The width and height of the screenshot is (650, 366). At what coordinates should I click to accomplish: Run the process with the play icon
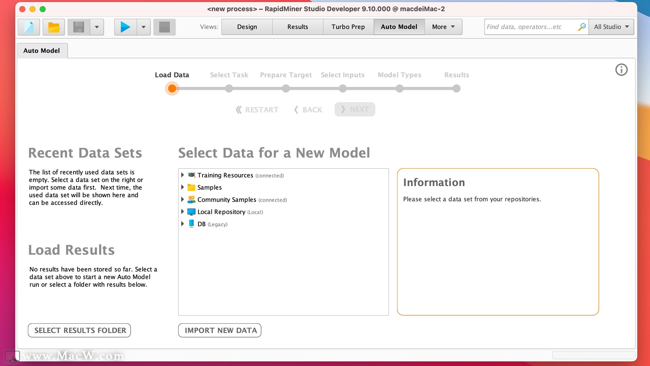[125, 27]
